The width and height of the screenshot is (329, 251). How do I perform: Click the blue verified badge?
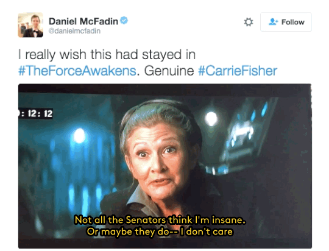pos(124,21)
